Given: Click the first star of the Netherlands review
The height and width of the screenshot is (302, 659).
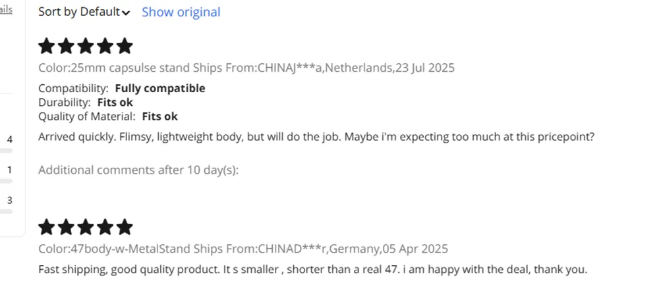Looking at the screenshot, I should (x=47, y=46).
